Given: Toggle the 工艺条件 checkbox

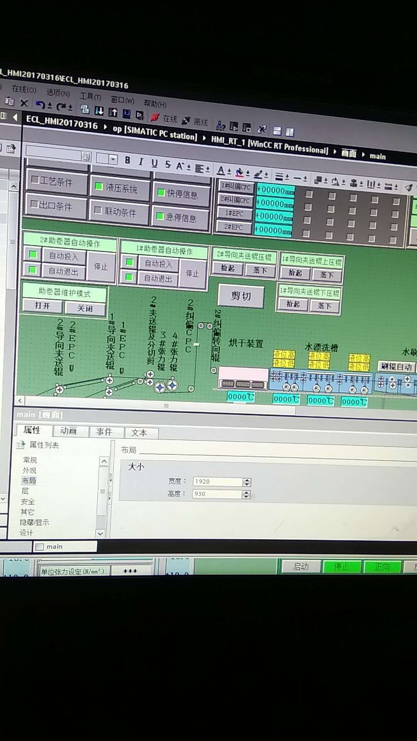Looking at the screenshot, I should [35, 179].
